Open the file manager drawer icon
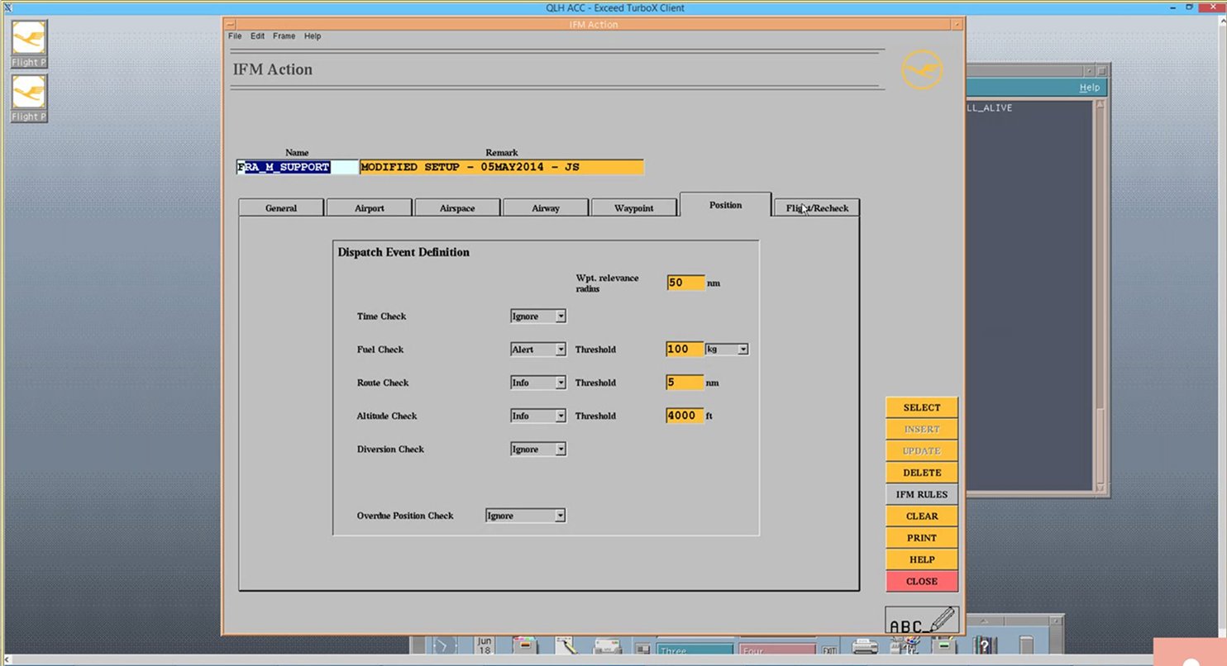 click(524, 645)
